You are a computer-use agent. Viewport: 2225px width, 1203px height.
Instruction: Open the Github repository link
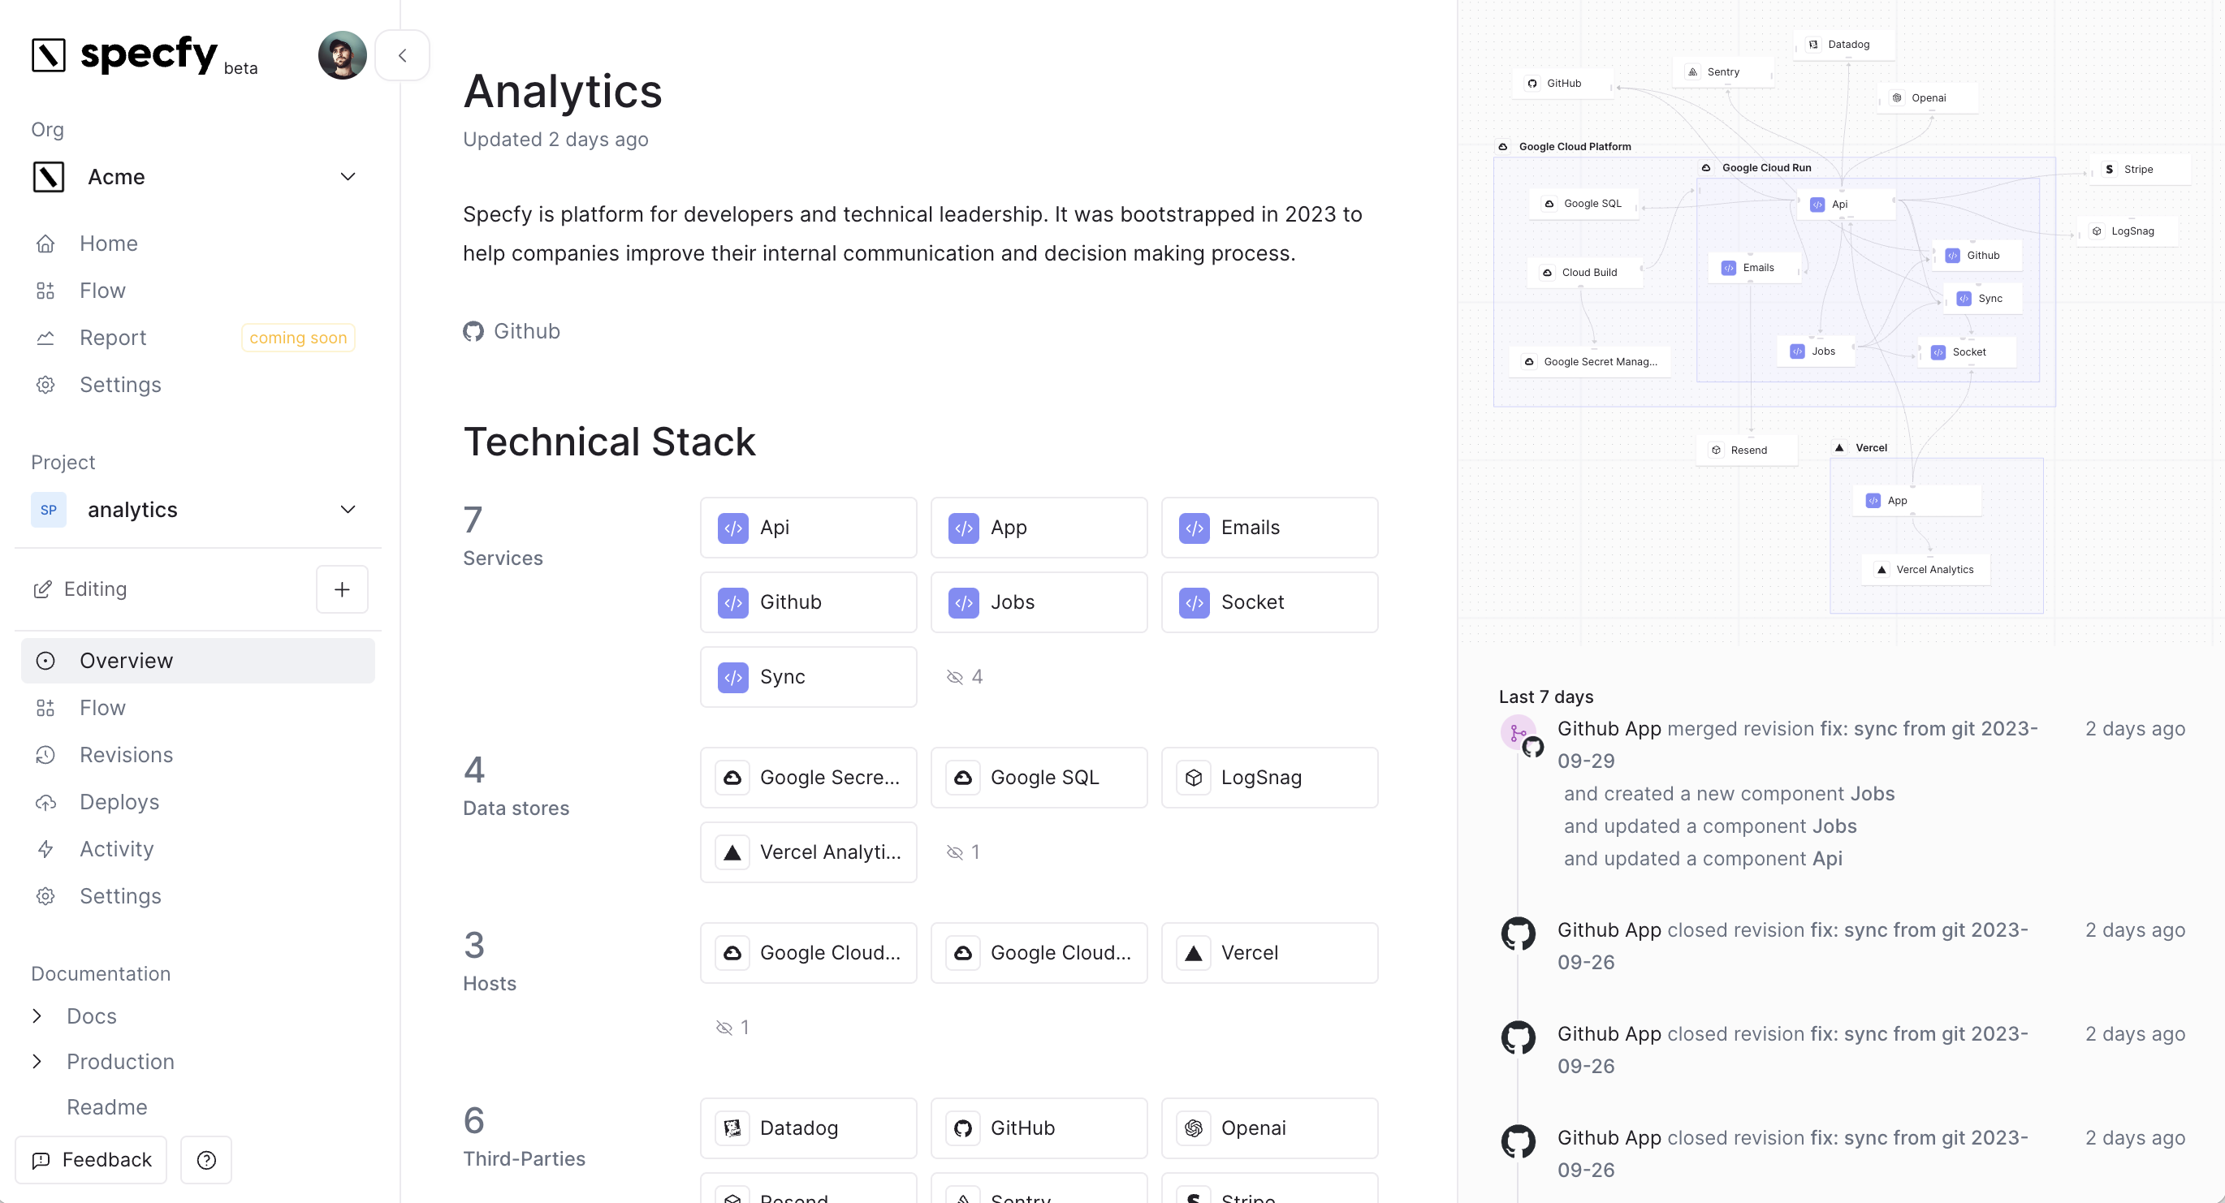[512, 332]
